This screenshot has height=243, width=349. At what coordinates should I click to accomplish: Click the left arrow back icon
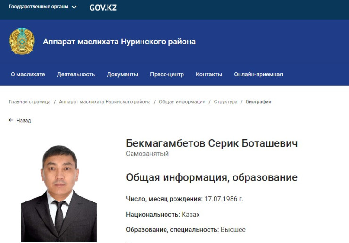click(11, 120)
